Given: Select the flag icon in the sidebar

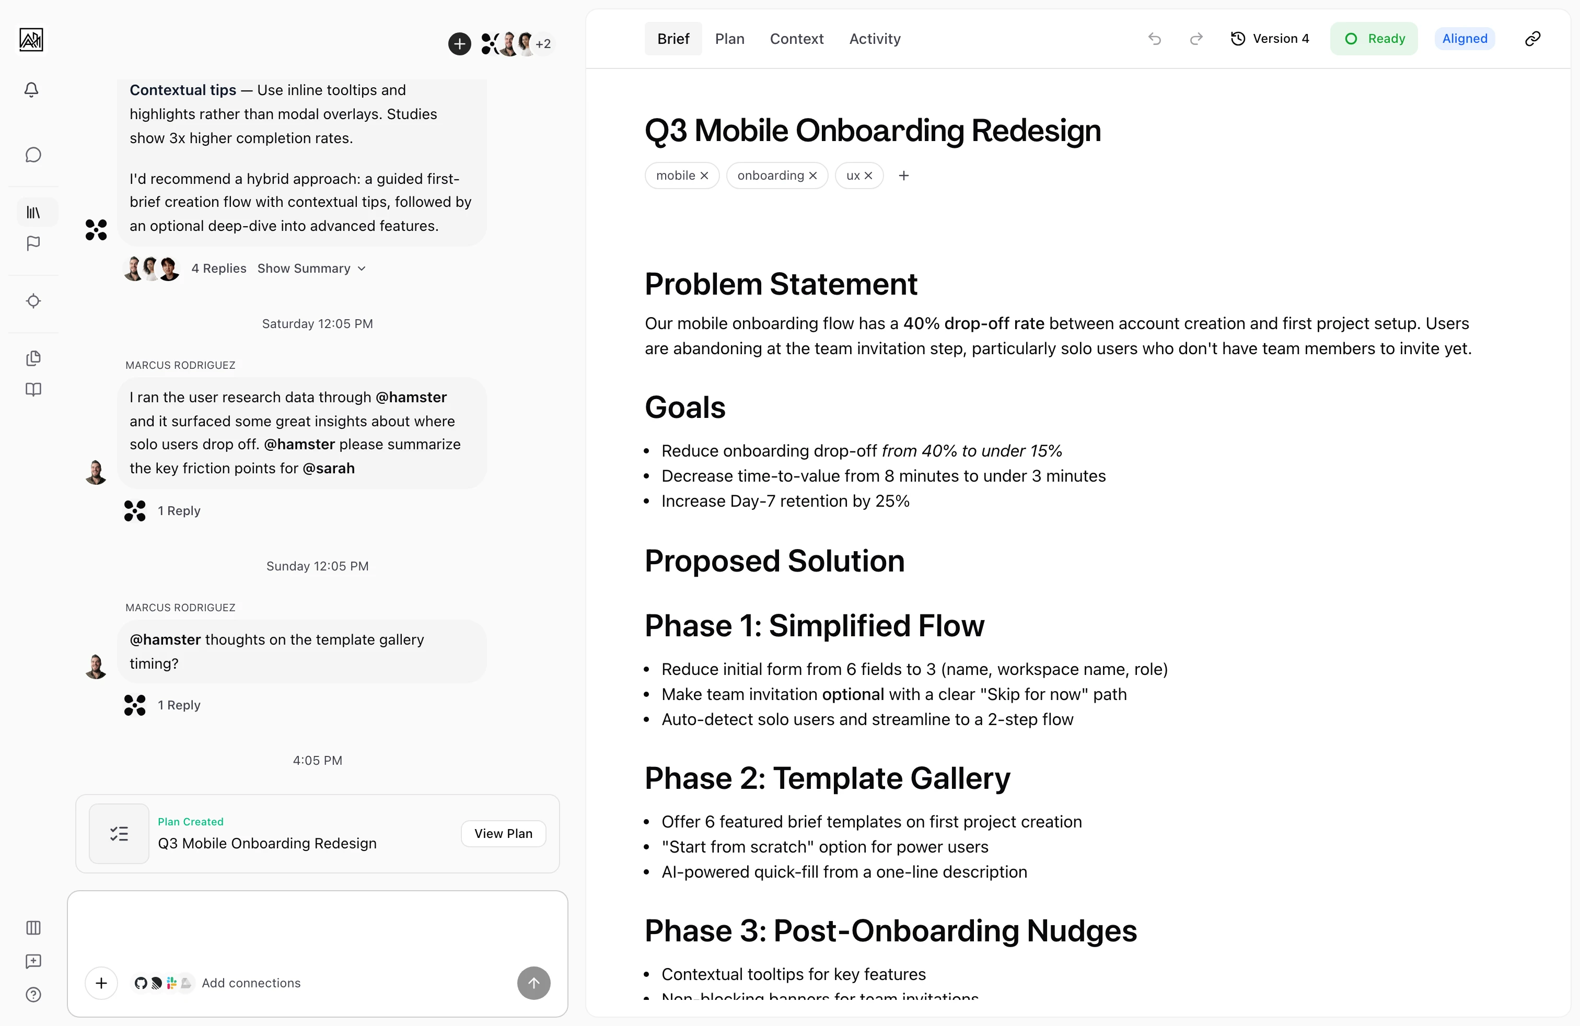Looking at the screenshot, I should click(33, 243).
